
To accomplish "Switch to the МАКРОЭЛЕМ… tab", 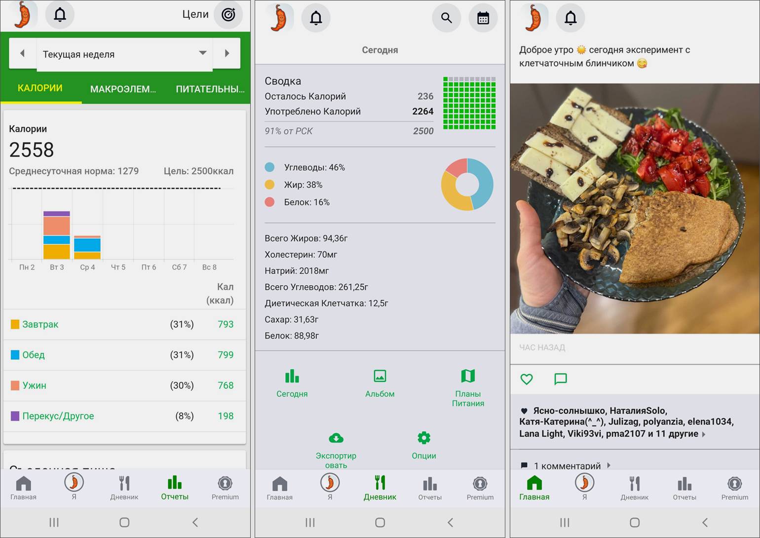I will (122, 89).
